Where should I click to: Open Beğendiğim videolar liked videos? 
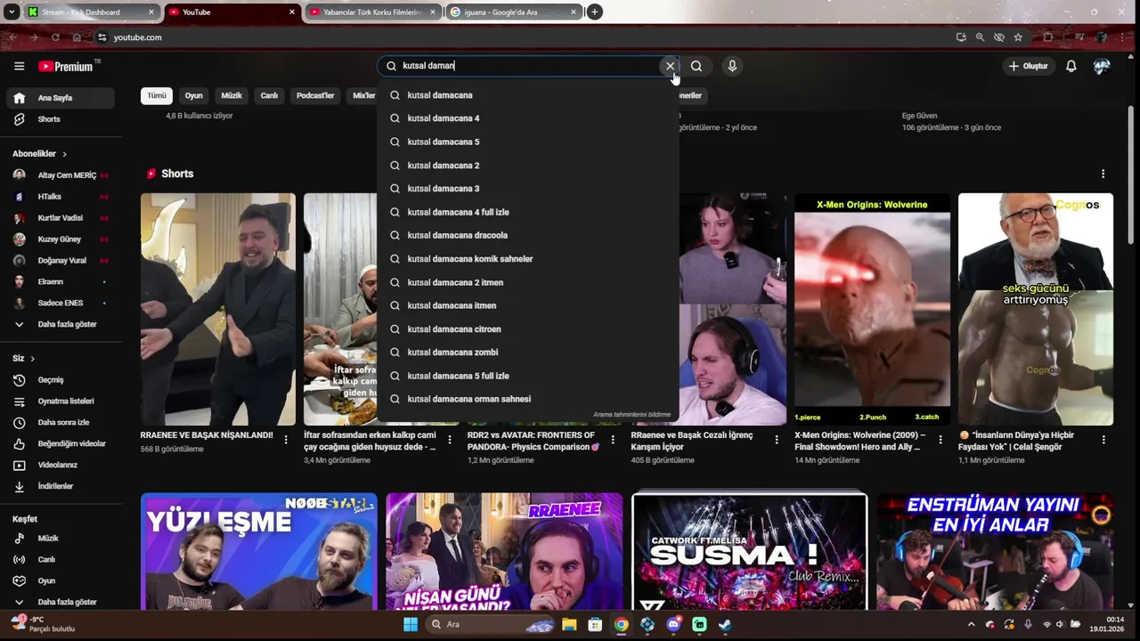pyautogui.click(x=61, y=443)
